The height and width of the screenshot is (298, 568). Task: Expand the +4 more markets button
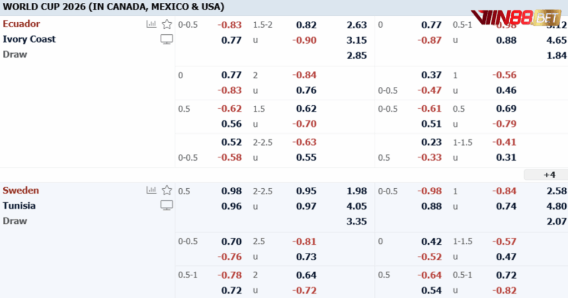[x=549, y=175]
